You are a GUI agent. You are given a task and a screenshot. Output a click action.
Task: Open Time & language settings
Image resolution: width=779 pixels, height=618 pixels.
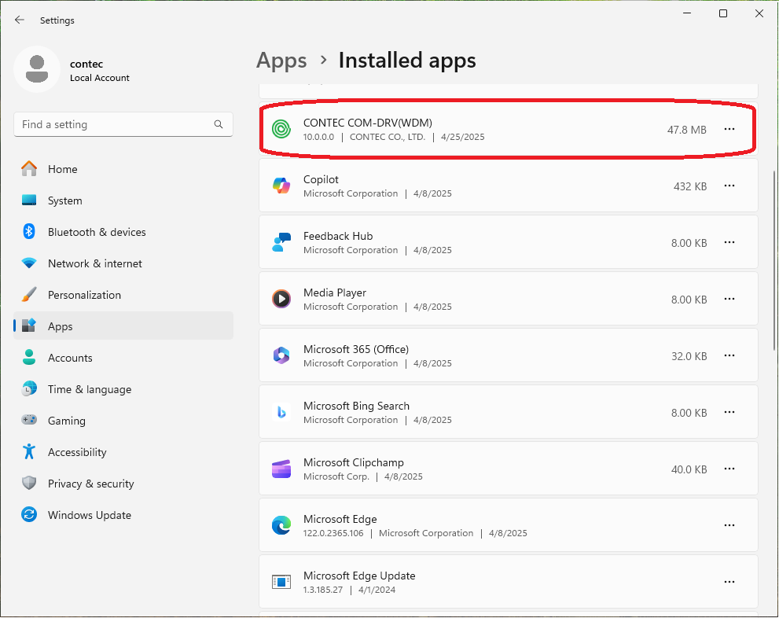(x=123, y=389)
